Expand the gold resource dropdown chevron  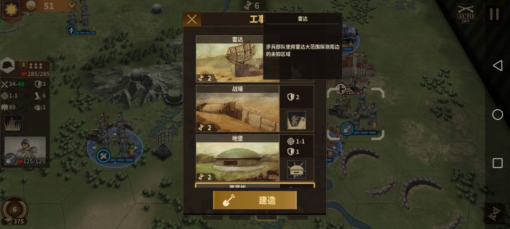(72, 5)
